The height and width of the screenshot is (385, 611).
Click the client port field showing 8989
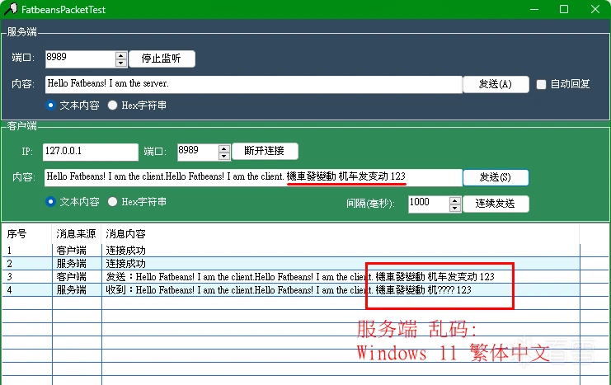click(x=198, y=152)
